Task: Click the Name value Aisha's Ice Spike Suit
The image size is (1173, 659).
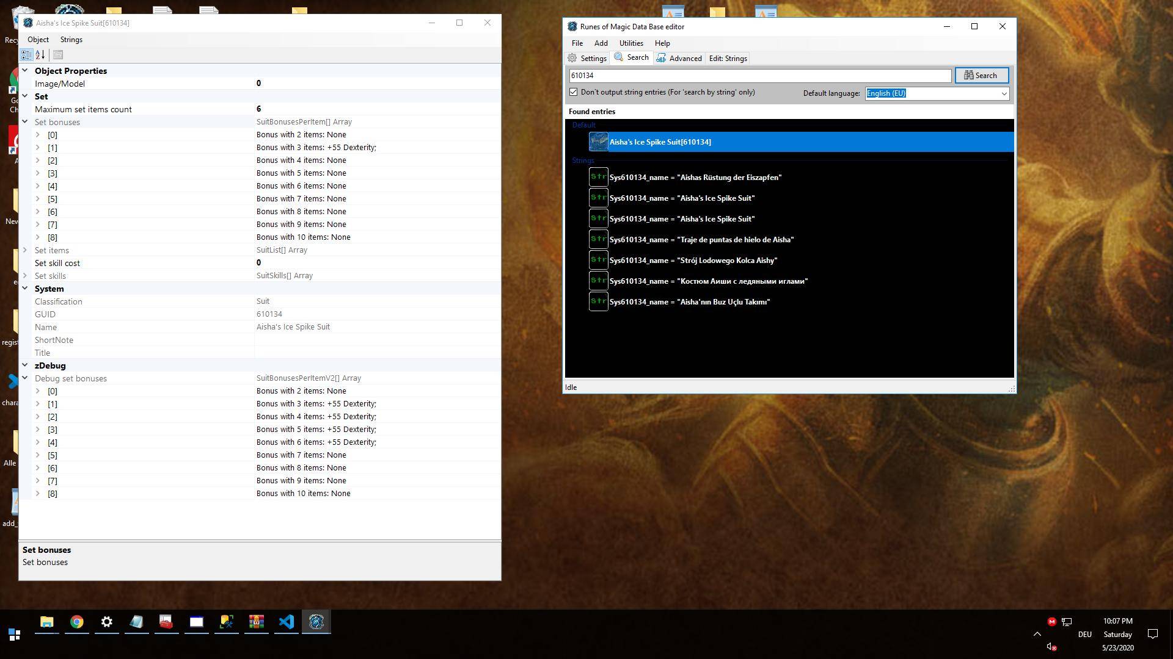Action: pos(293,327)
